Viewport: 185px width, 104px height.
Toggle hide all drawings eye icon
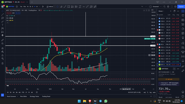(2, 59)
